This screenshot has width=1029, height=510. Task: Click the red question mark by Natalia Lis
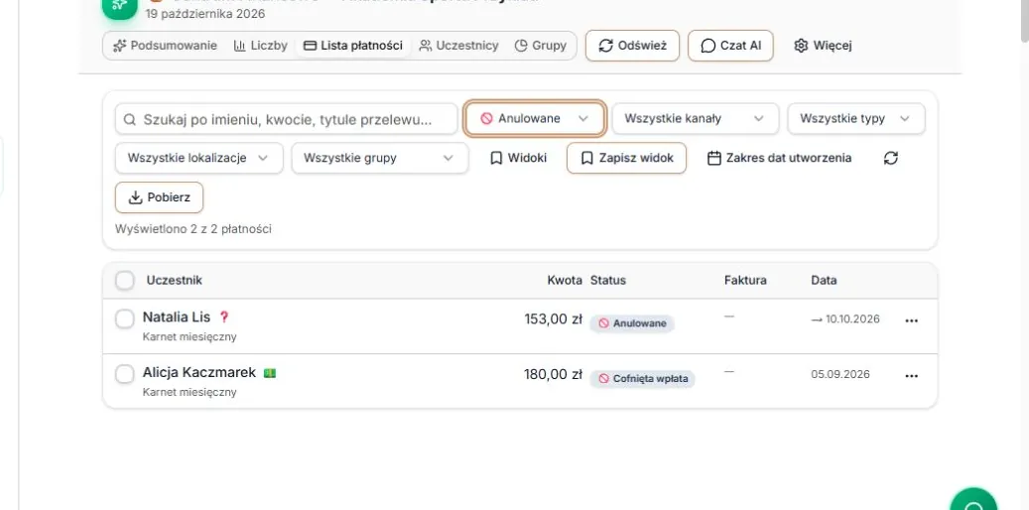point(224,318)
